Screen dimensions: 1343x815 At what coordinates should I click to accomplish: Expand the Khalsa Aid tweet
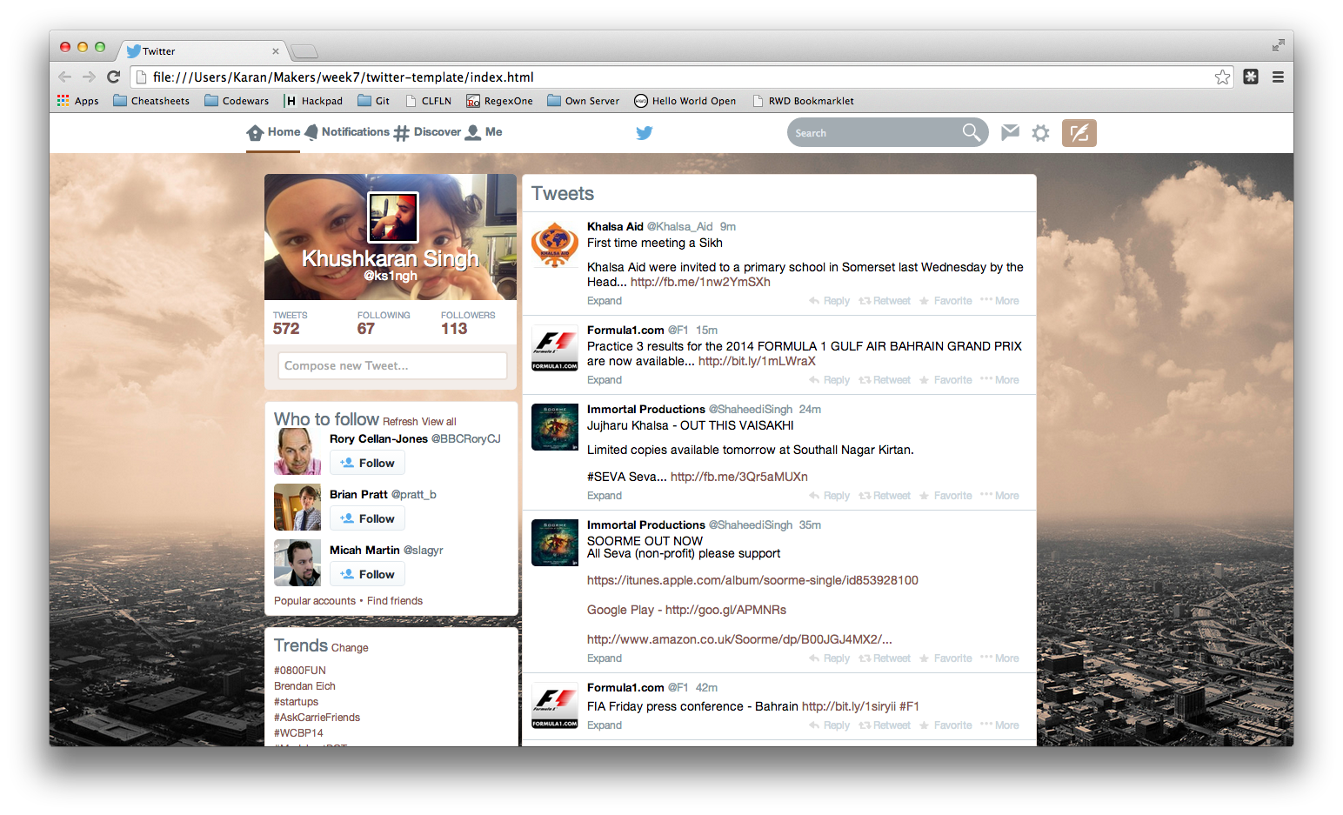pyautogui.click(x=605, y=301)
